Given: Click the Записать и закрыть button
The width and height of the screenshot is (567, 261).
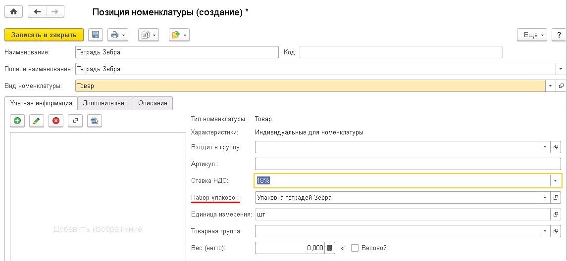Looking at the screenshot, I should (x=44, y=35).
